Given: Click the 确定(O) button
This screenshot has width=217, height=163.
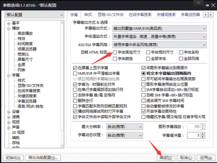Looking at the screenshot, I should (x=166, y=158).
